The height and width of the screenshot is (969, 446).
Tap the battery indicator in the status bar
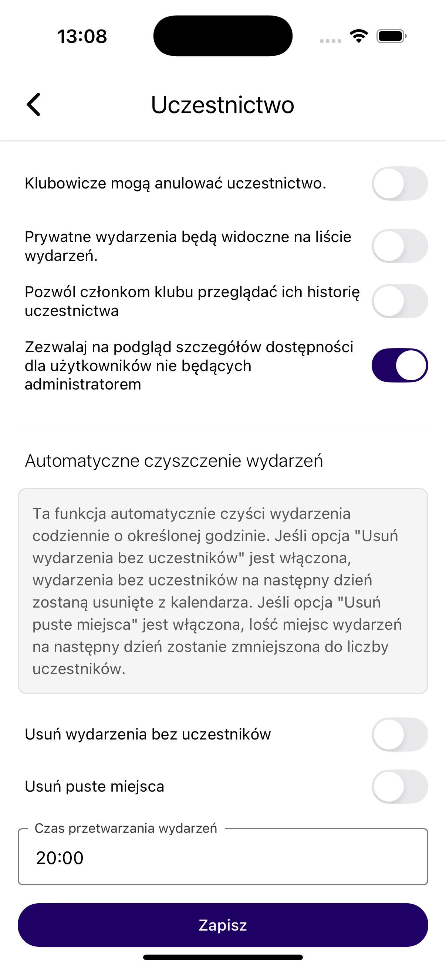[390, 36]
